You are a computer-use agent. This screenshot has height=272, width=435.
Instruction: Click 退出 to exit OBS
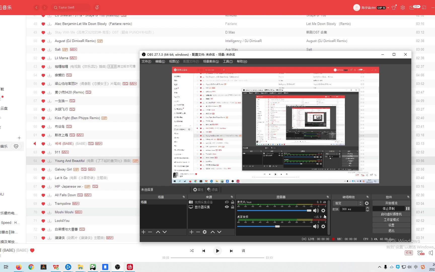click(391, 231)
